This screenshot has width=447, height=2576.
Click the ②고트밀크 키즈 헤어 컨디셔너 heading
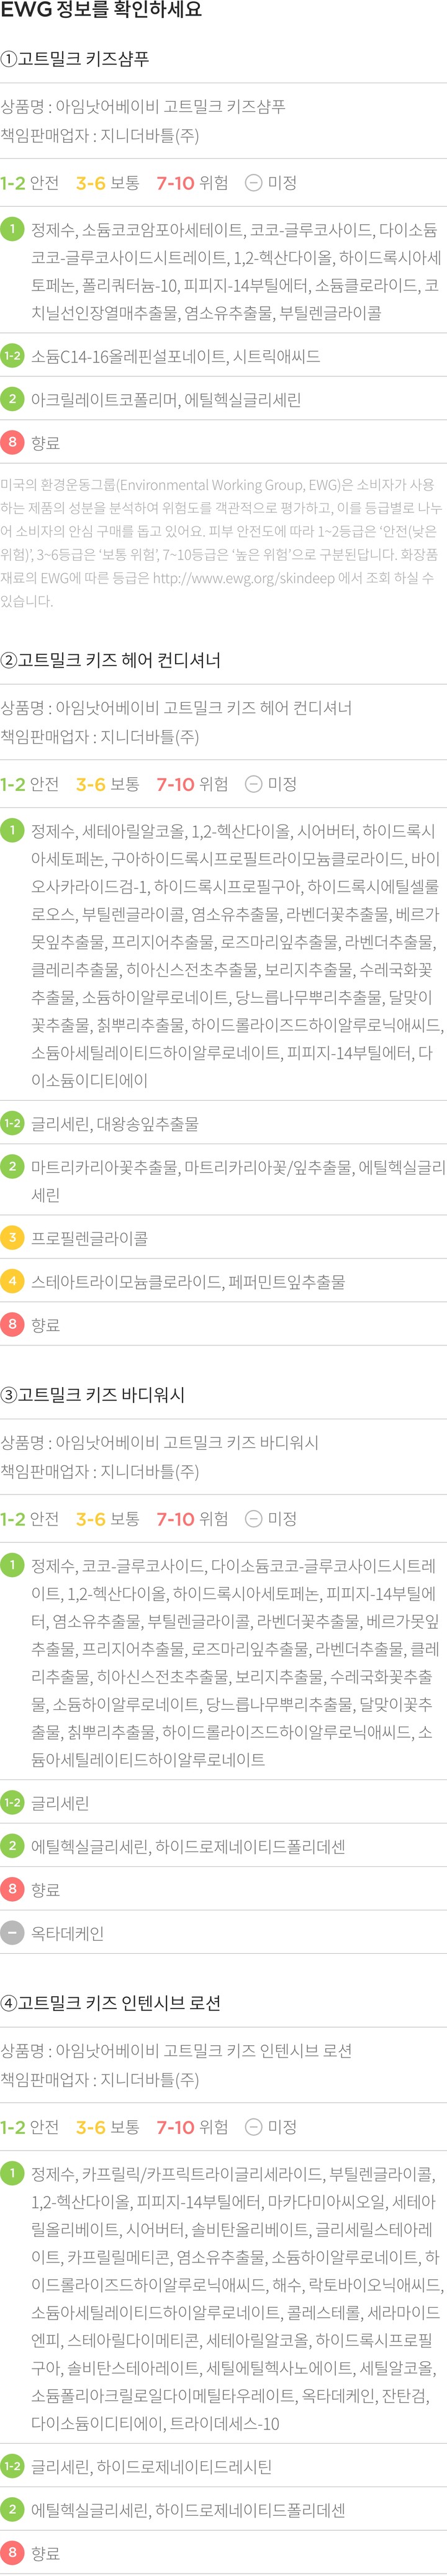click(x=110, y=660)
